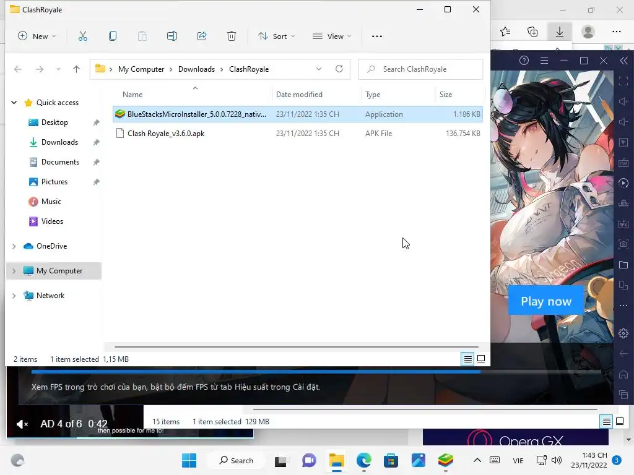The image size is (634, 475).
Task: Switch background Explorer window to details view
Action: tap(607, 422)
